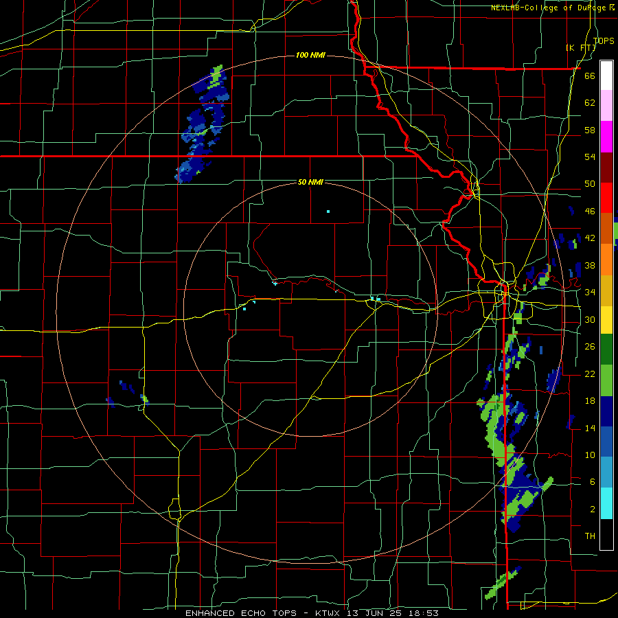This screenshot has width=618, height=618.
Task: Click the "42" legend value
Action: click(x=590, y=238)
